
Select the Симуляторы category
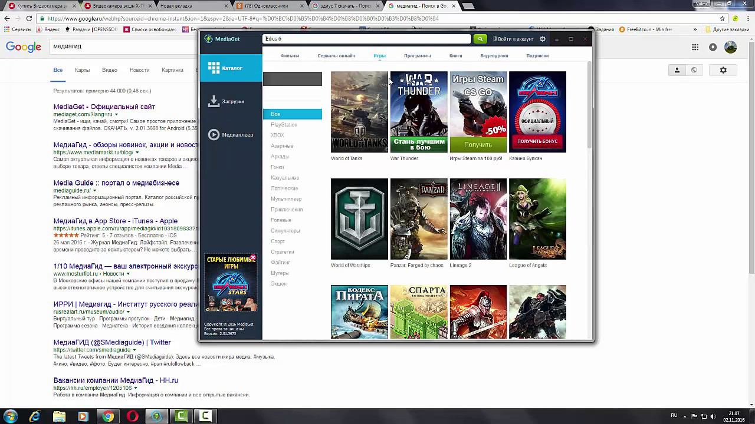point(285,231)
